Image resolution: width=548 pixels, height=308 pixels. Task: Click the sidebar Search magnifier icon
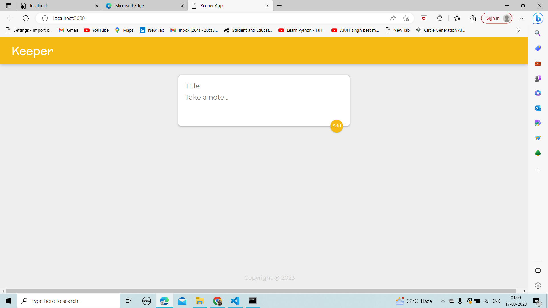(538, 33)
